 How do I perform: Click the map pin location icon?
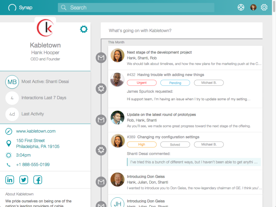click(x=9, y=144)
